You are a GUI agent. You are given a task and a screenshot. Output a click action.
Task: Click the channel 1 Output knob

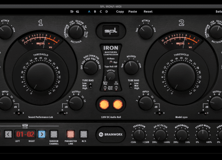[x=76, y=103]
